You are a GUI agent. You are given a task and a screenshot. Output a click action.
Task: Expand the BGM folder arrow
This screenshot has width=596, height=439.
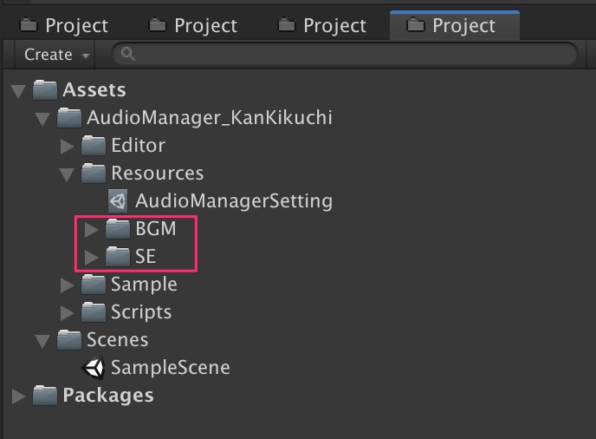point(92,230)
